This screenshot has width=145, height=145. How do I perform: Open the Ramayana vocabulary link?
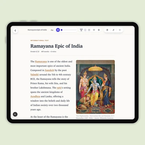[41, 62]
